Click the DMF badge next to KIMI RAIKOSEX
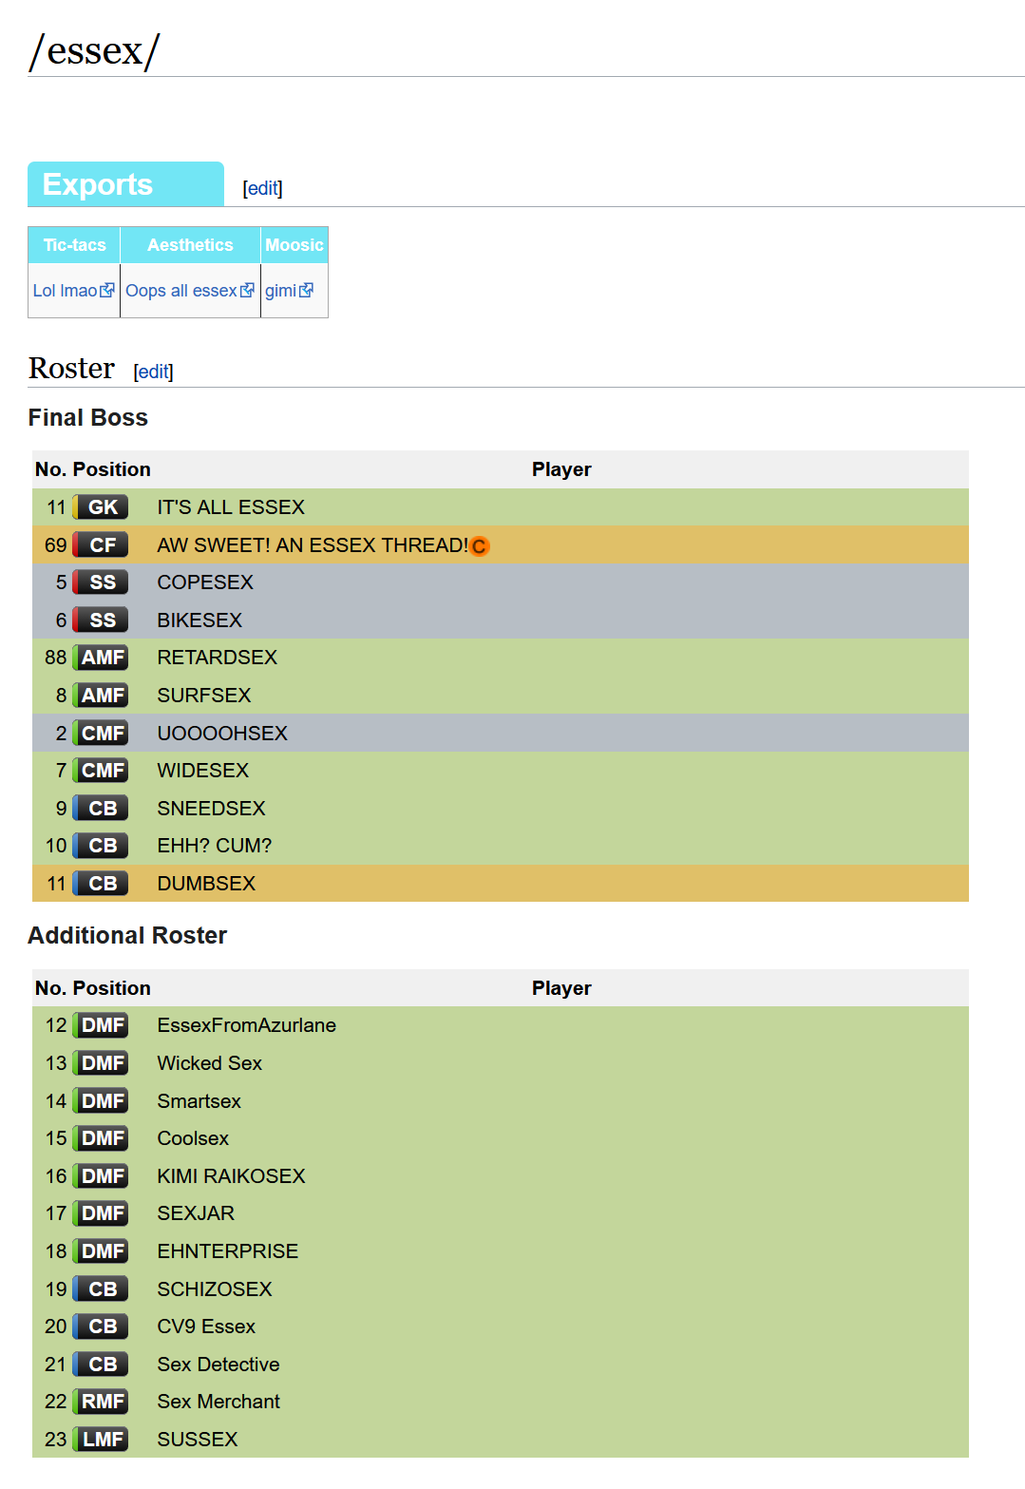The image size is (1025, 1489). click(x=100, y=1176)
